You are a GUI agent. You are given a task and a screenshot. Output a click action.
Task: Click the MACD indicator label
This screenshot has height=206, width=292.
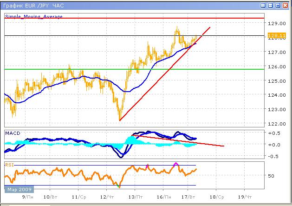pyautogui.click(x=13, y=133)
